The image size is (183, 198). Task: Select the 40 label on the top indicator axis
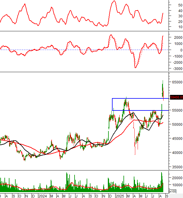click(180, 11)
